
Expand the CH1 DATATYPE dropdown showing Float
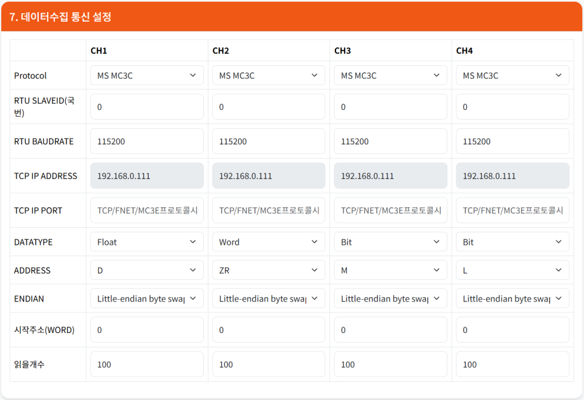pyautogui.click(x=147, y=242)
